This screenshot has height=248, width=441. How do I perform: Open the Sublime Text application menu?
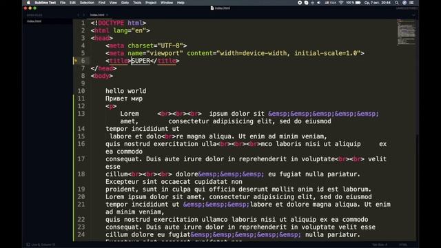[45, 3]
